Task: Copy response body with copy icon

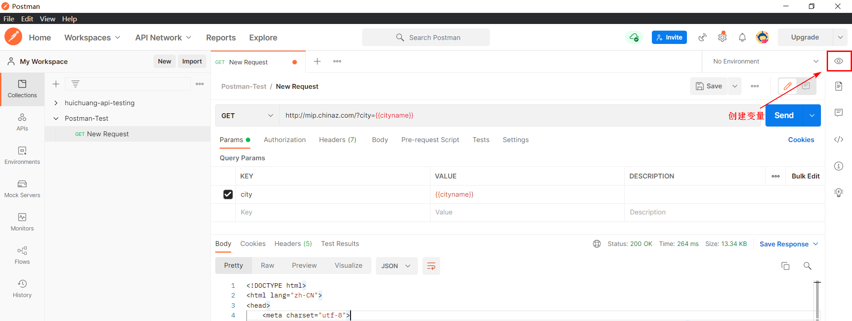Action: click(785, 266)
